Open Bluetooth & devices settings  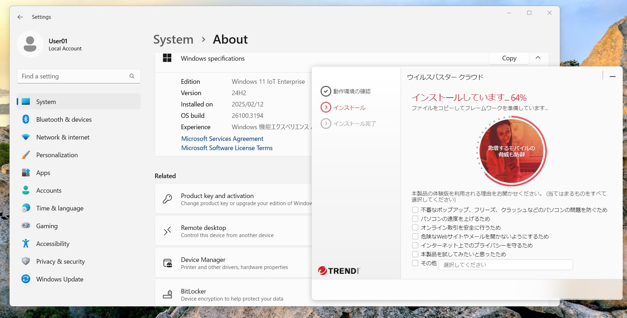point(79,120)
